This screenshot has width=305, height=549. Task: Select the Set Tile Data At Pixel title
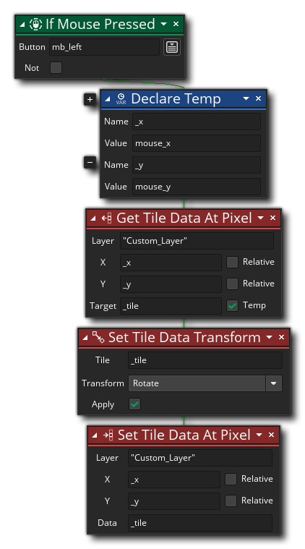[184, 435]
